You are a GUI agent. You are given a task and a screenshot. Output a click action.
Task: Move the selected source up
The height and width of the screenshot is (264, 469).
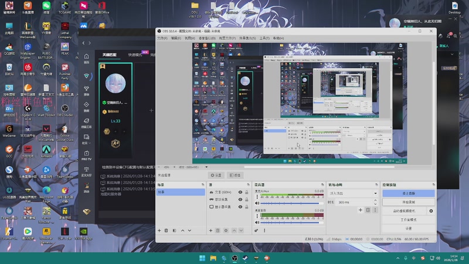click(234, 231)
